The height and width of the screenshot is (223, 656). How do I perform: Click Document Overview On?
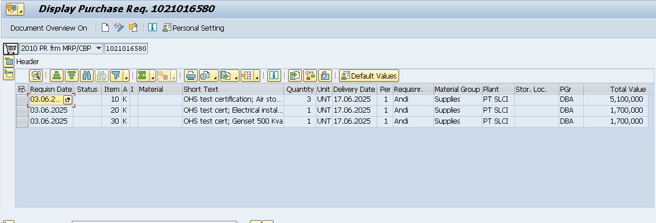tap(49, 28)
